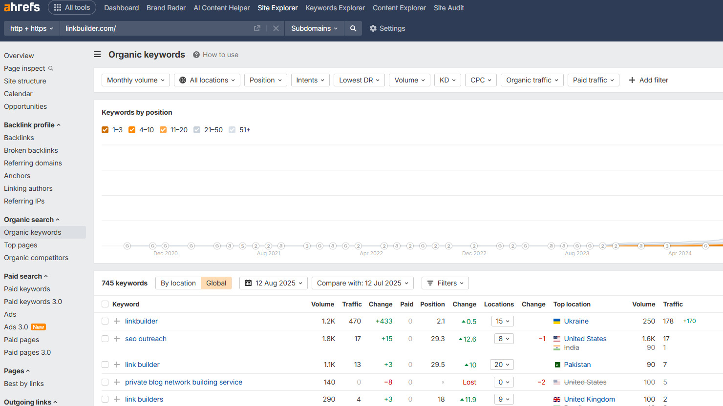Click the chart marker numbered 5

click(x=242, y=246)
